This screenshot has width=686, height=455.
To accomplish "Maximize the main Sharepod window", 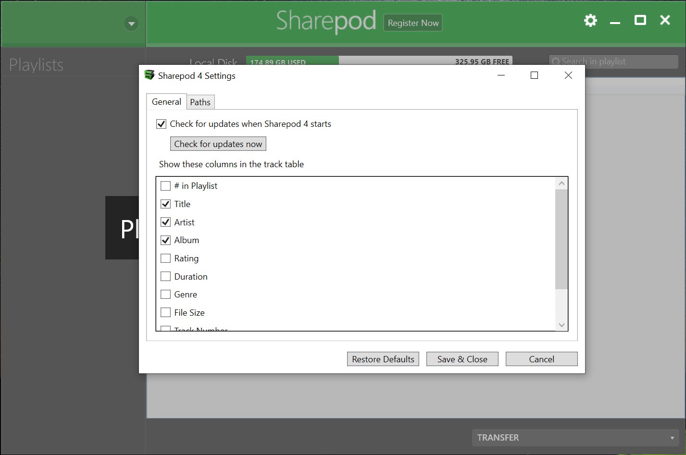I will pyautogui.click(x=640, y=20).
